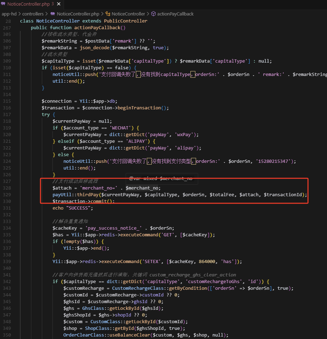This screenshot has height=339, width=327.
Task: Click $customId on line 344
Action: coord(76,295)
